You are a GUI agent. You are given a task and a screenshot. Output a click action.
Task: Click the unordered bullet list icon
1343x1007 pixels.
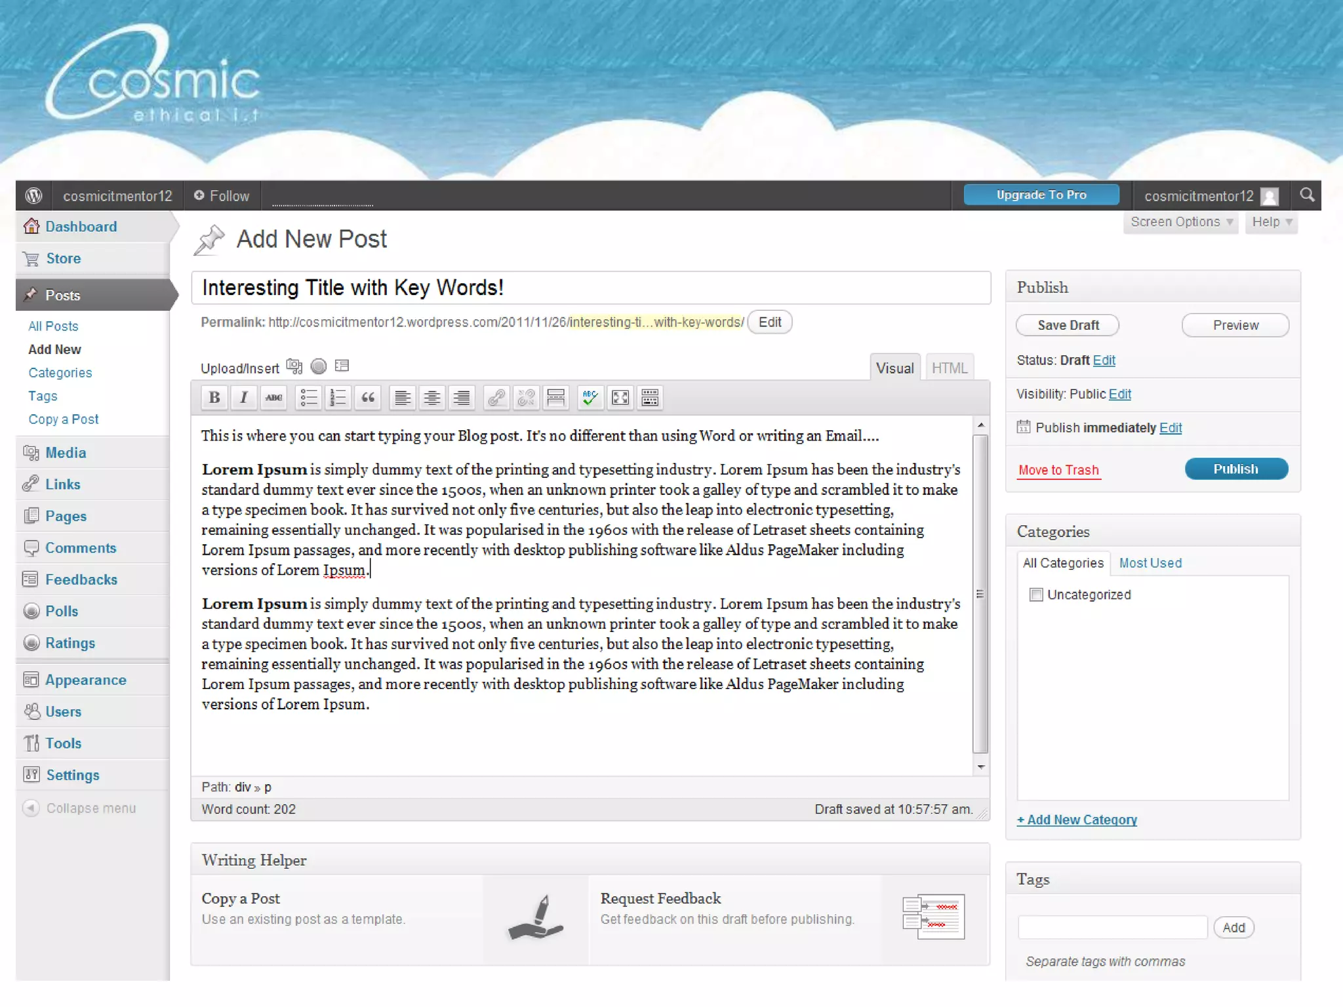[x=308, y=397]
